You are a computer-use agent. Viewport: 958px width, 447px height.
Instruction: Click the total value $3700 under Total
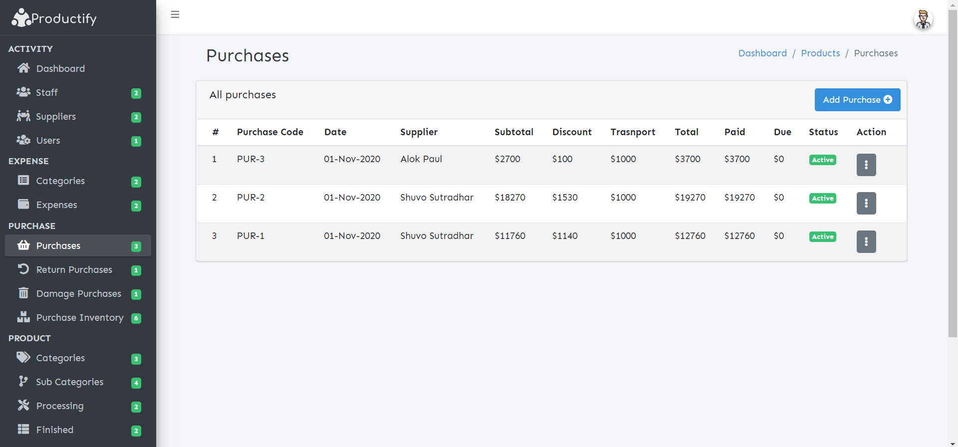click(688, 159)
